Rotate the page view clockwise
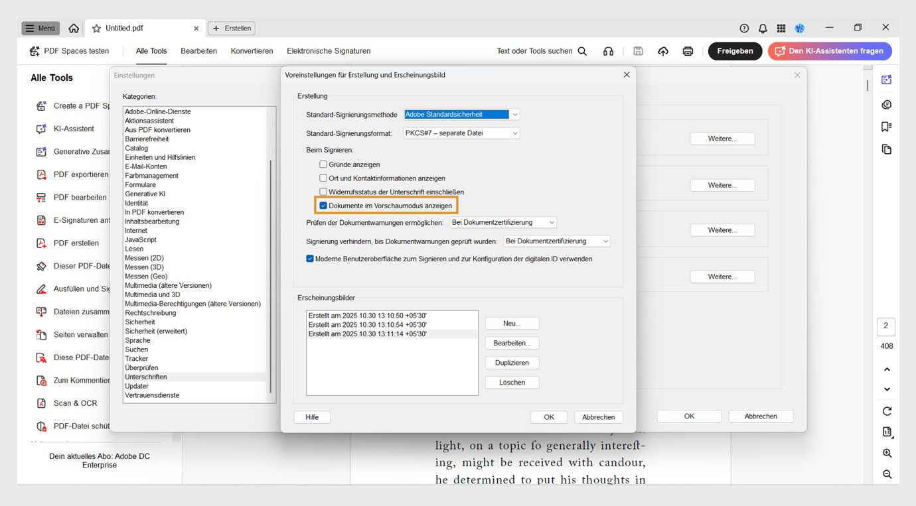This screenshot has height=506, width=916. click(x=887, y=411)
